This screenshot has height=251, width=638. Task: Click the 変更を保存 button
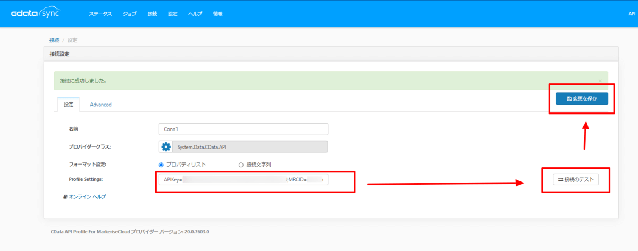[x=582, y=99]
